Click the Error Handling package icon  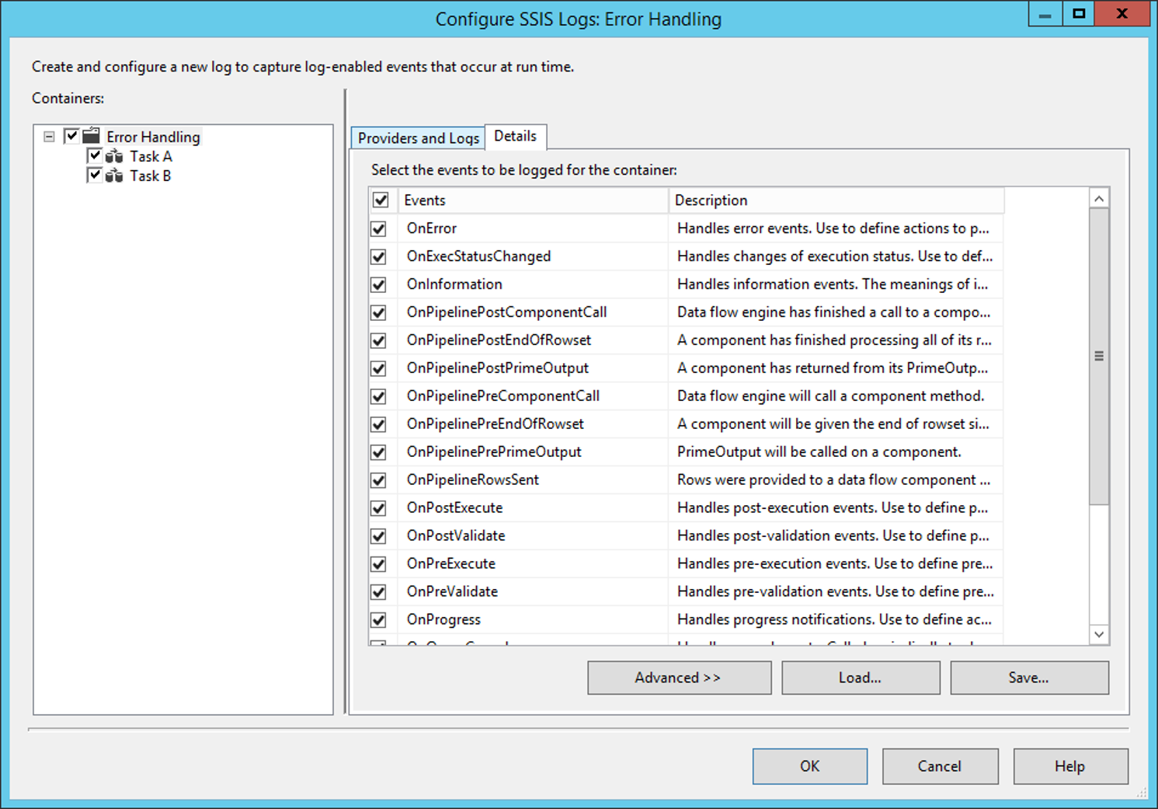[89, 135]
